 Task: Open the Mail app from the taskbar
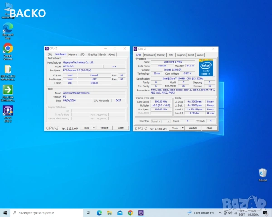click(120, 213)
